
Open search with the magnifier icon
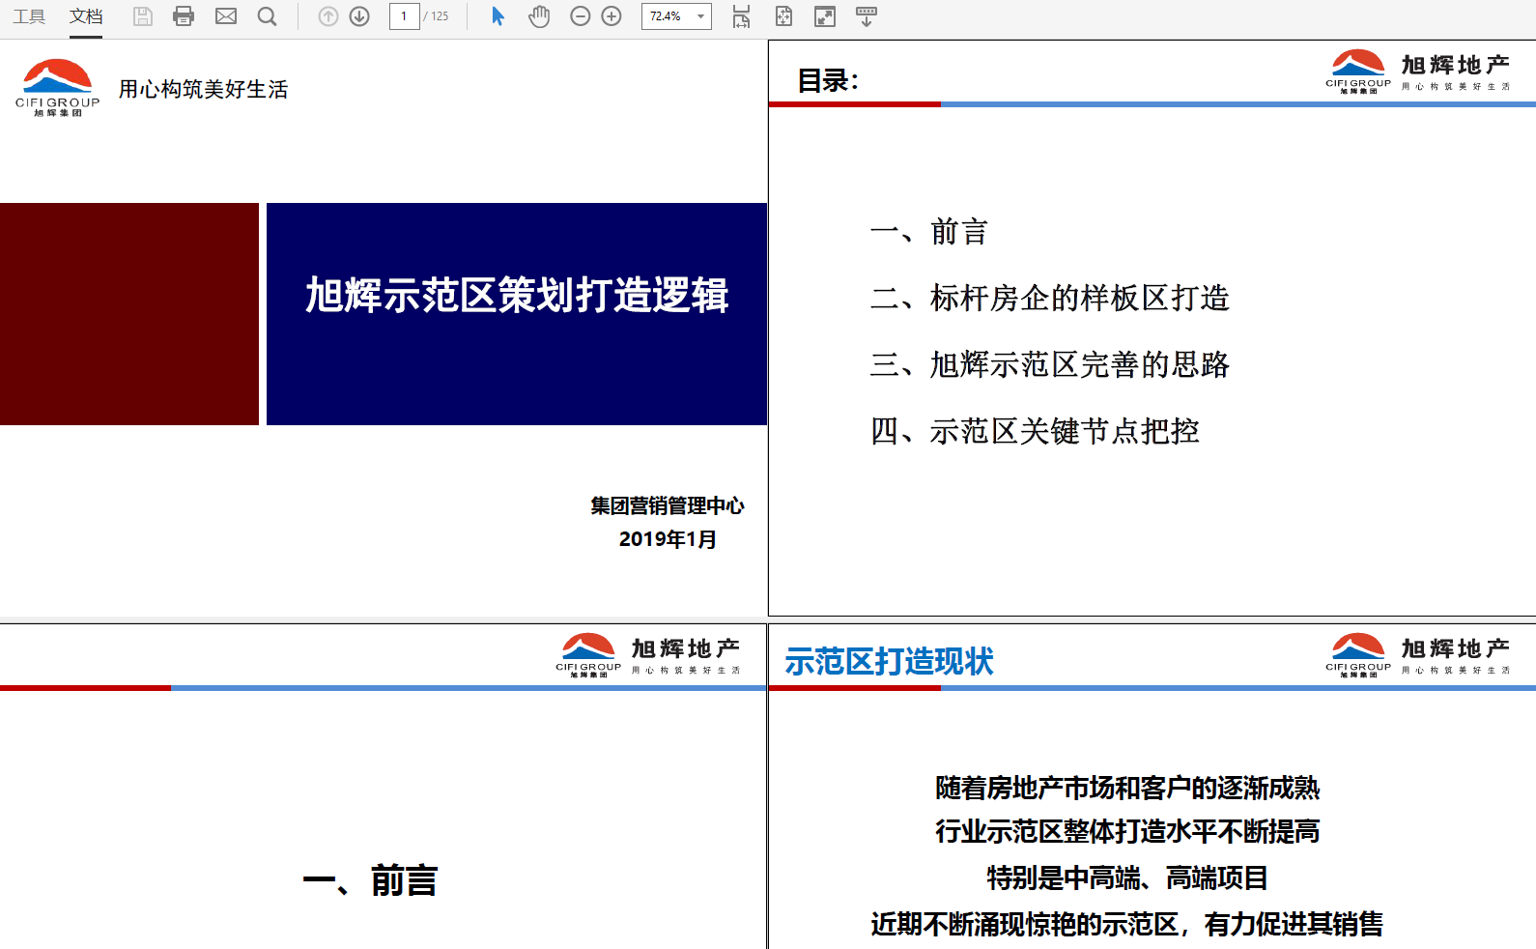[268, 16]
